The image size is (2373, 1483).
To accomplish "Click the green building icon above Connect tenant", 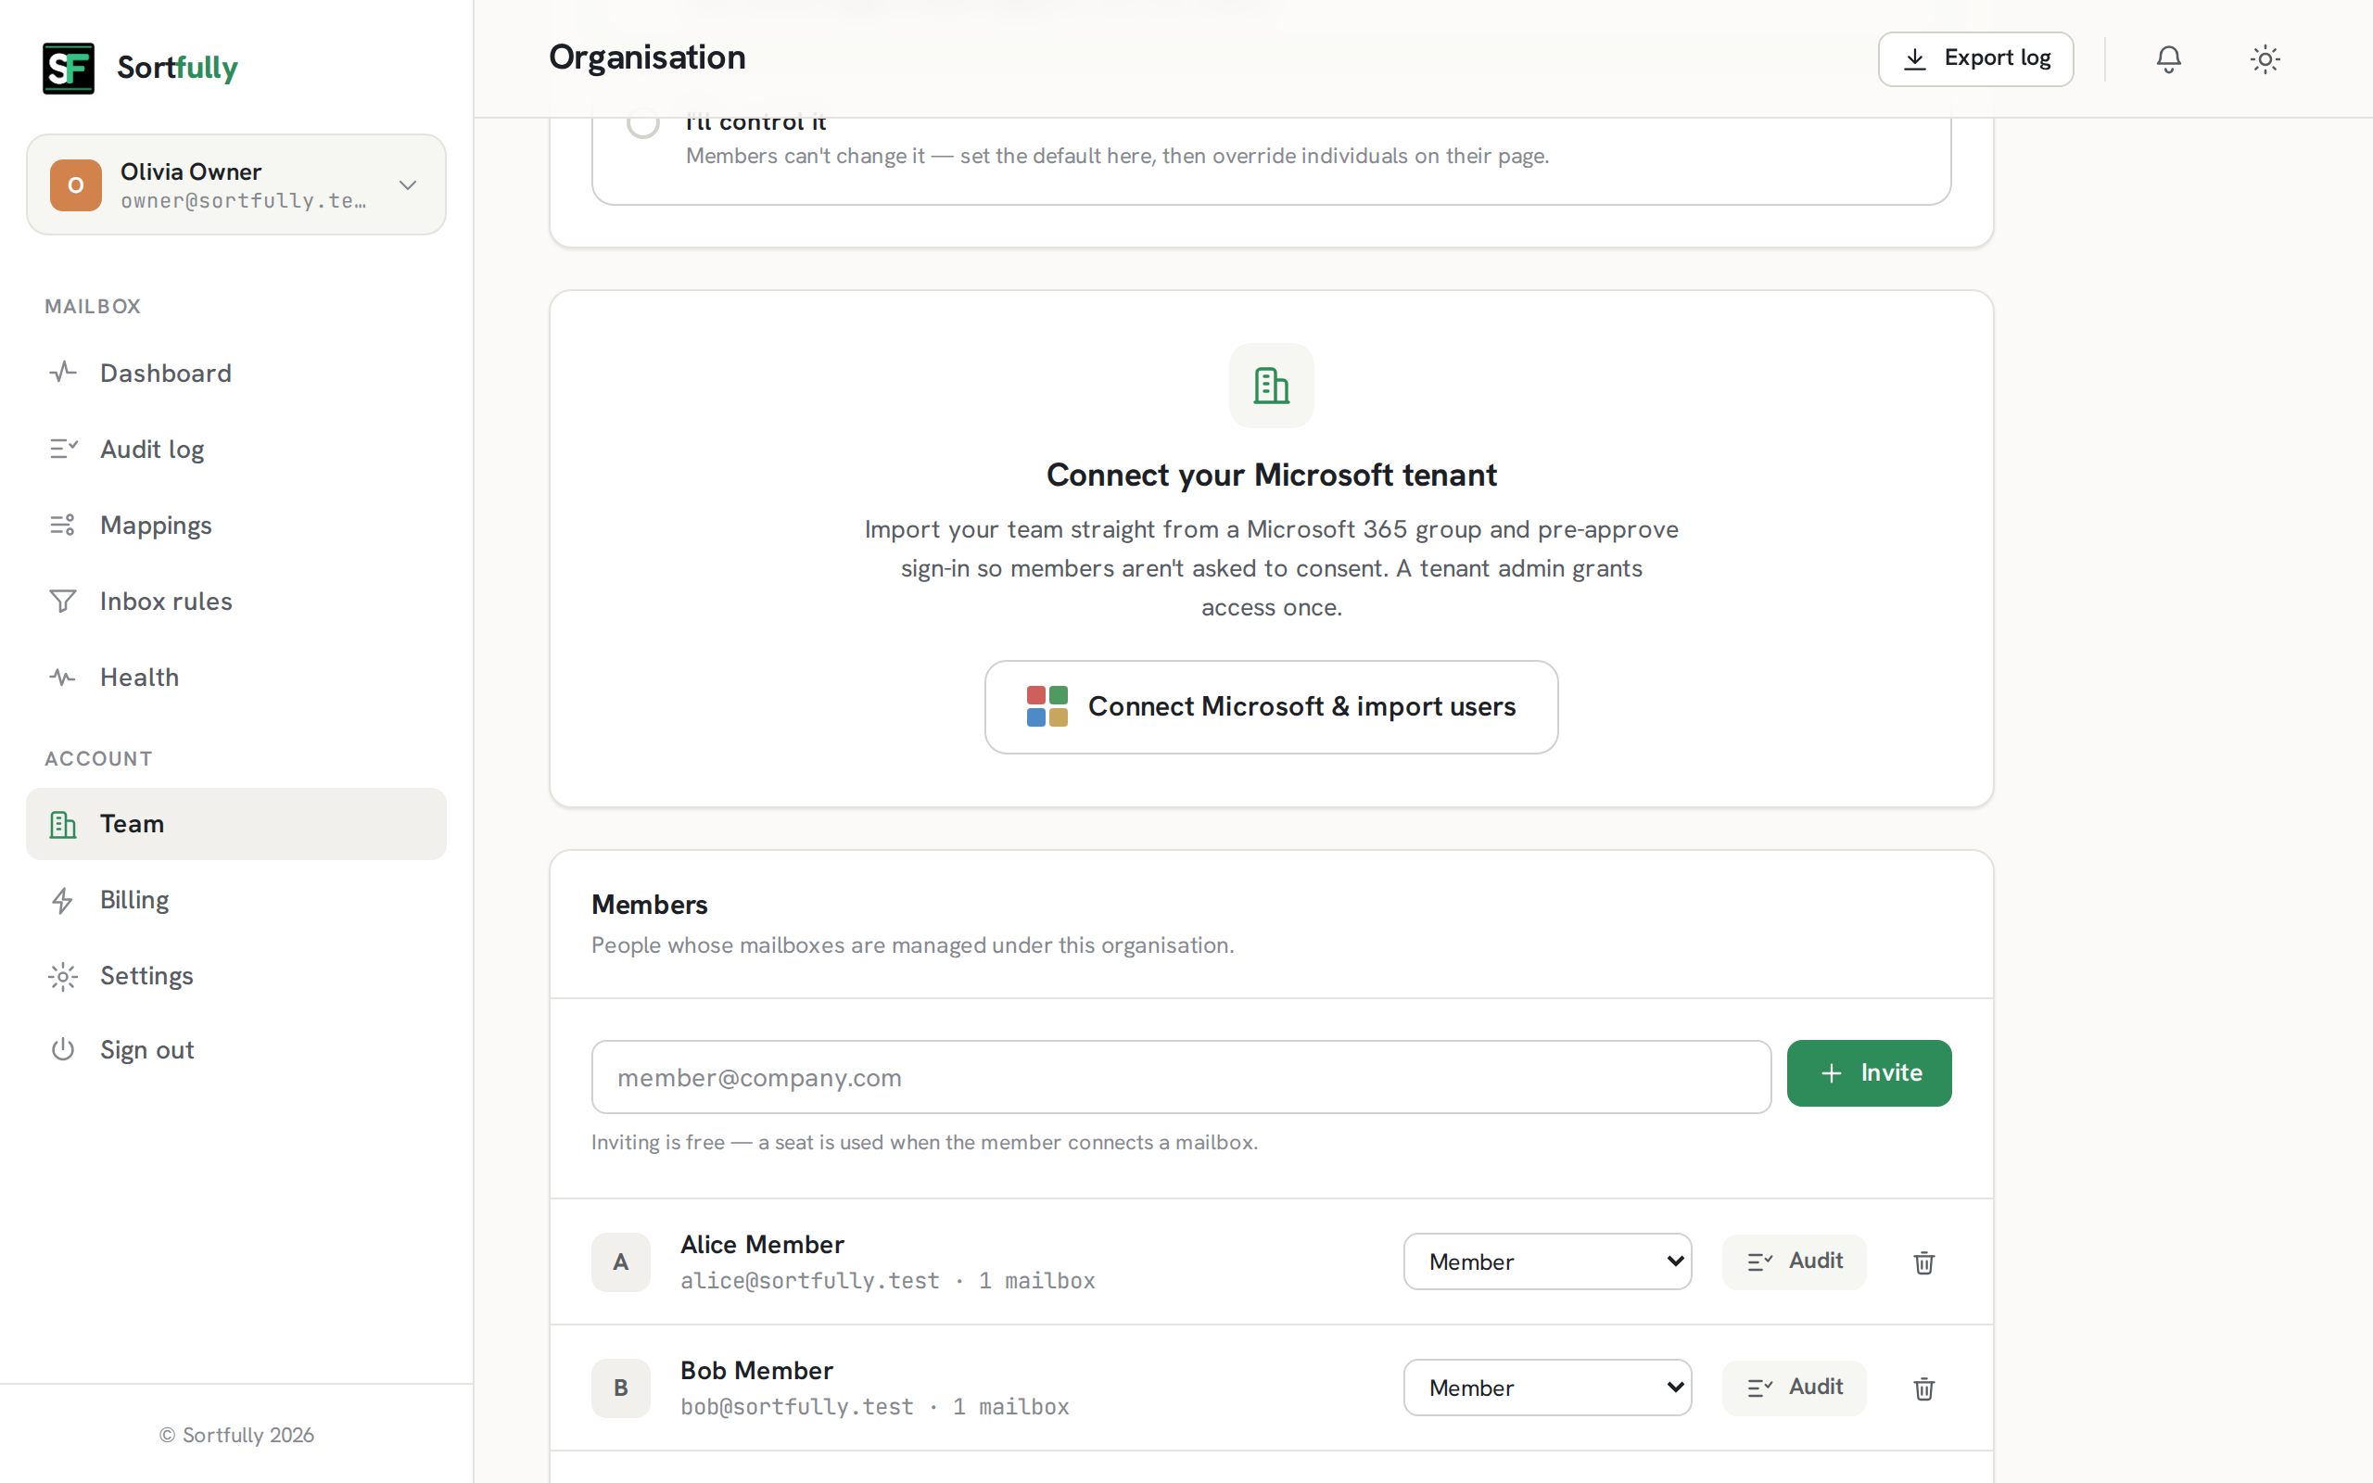I will 1271,386.
